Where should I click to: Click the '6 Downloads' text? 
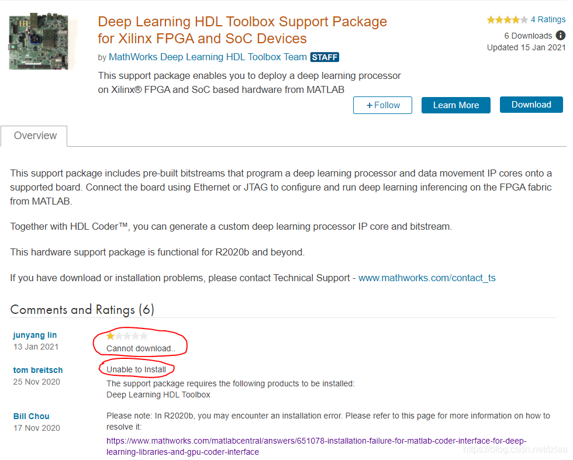click(528, 36)
